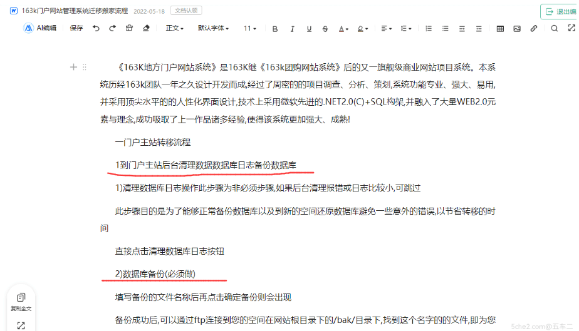Viewport: 579px width, 331px height.
Task: Apply bulleted list formatting
Action: tap(446, 28)
